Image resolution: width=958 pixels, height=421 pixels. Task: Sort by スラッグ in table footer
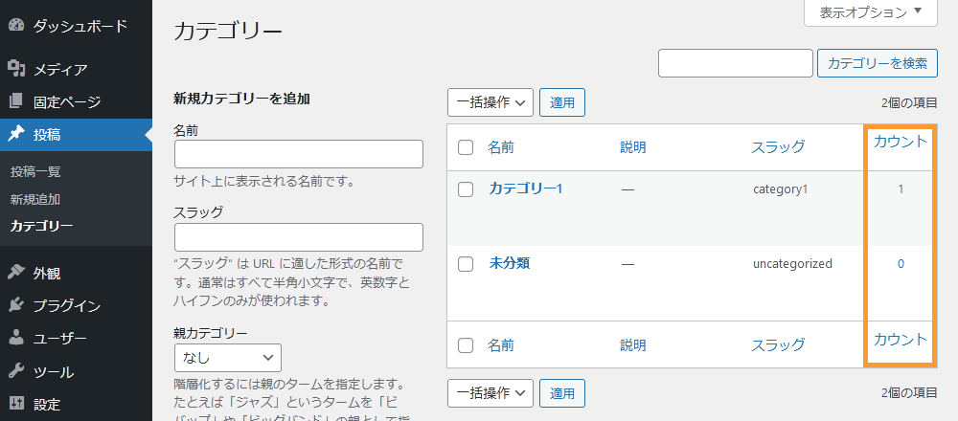[778, 345]
